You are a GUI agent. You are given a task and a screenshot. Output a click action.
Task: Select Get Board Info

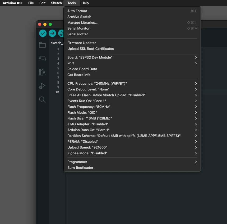click(132, 75)
